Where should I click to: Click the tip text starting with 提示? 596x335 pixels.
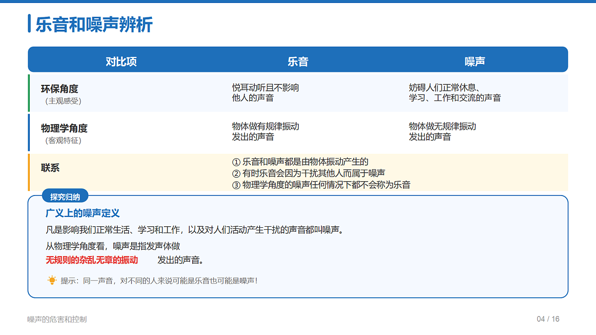159,281
